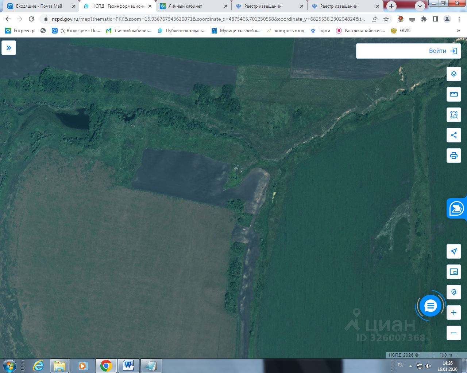Focus the address bar URL
467x373 pixels.
[208, 19]
